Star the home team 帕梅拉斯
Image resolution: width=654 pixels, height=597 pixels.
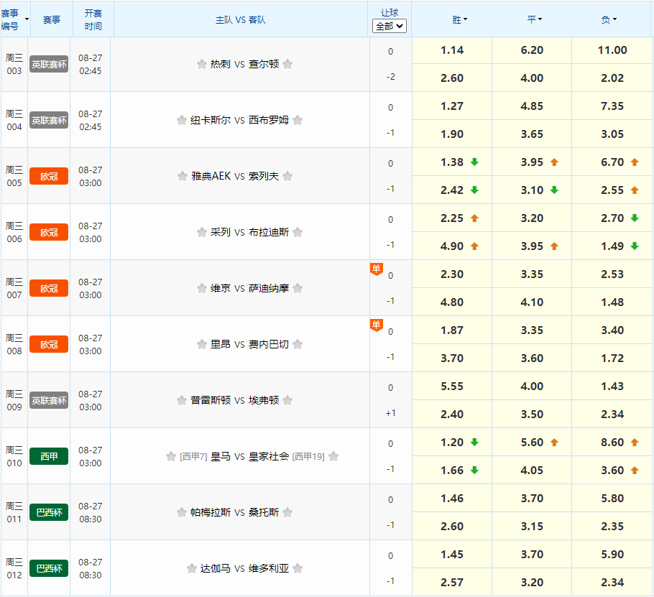[181, 512]
